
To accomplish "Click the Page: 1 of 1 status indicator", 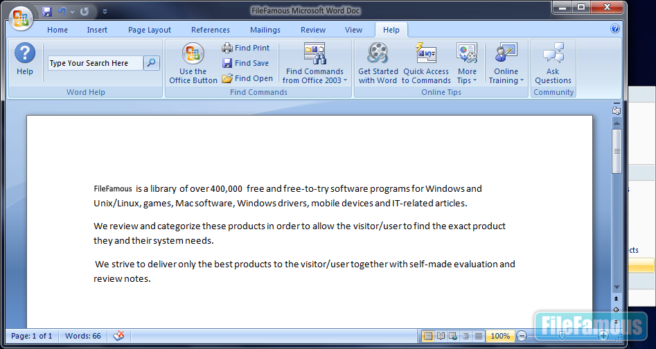I will tap(32, 336).
